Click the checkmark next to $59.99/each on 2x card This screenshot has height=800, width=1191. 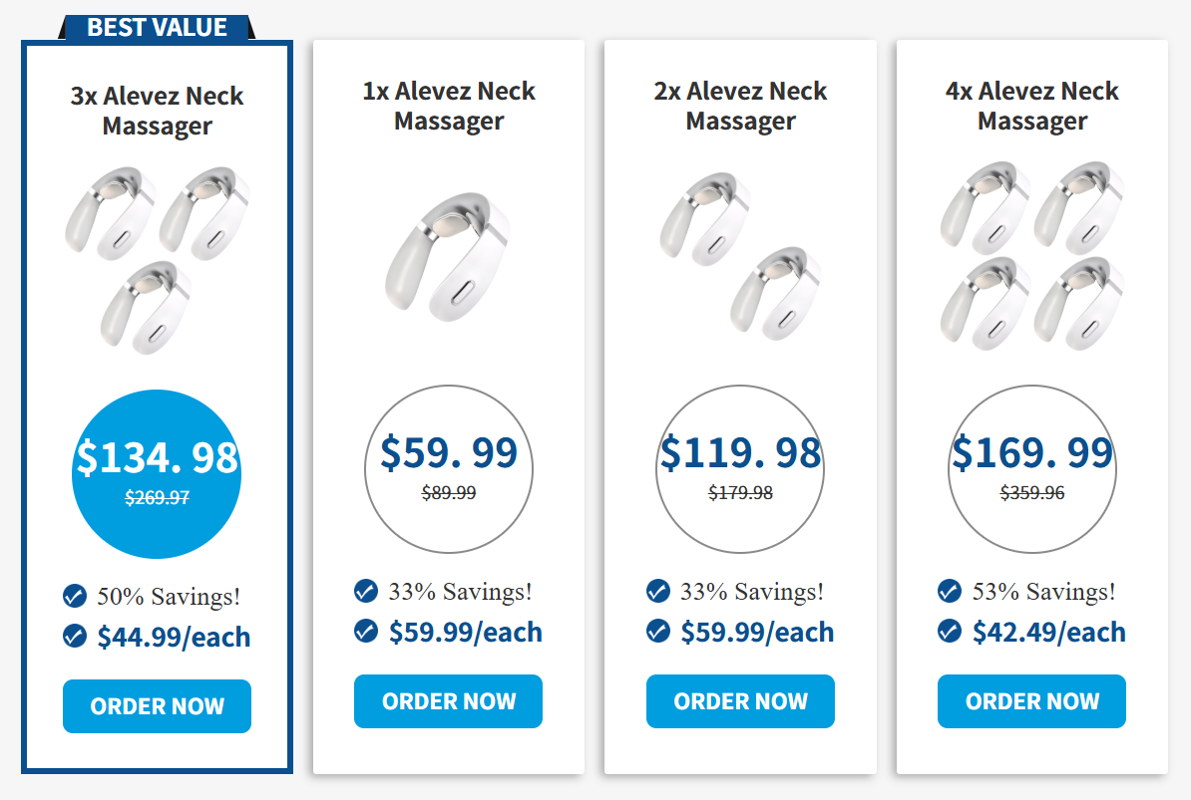(657, 631)
